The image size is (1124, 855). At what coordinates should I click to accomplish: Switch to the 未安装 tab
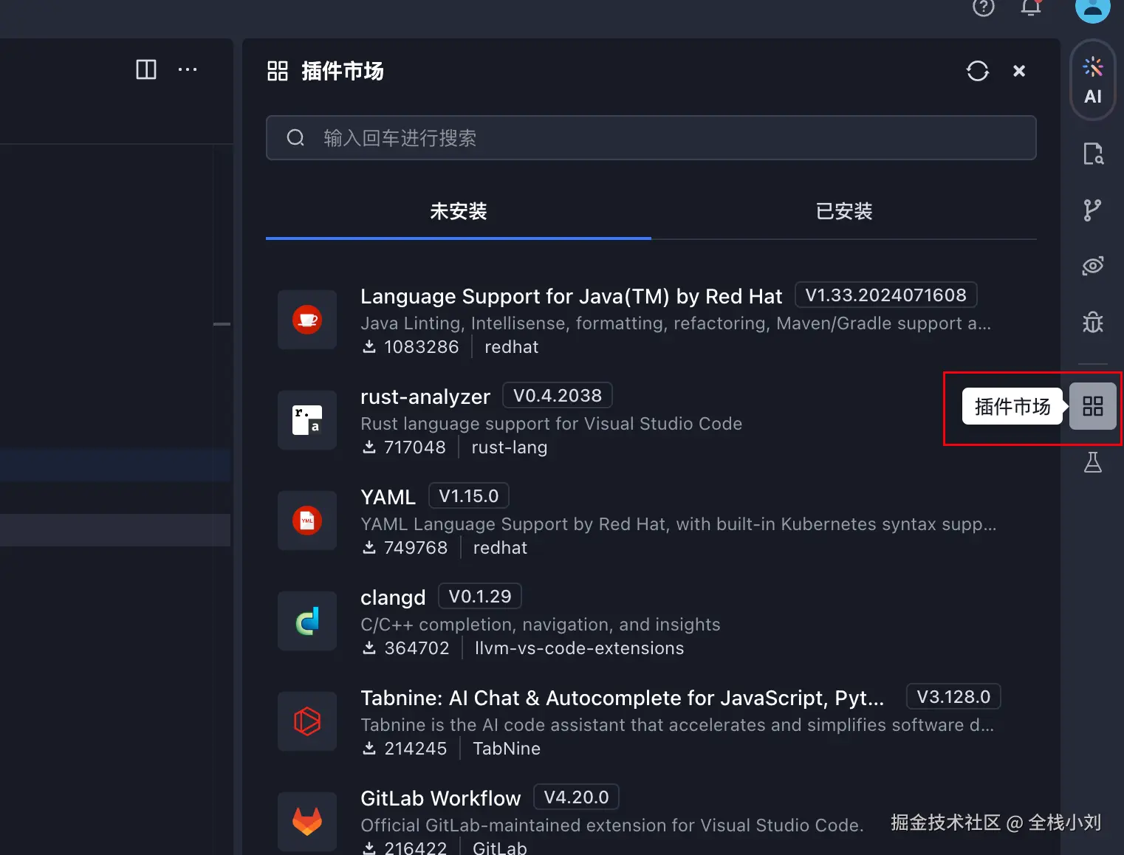pos(459,212)
